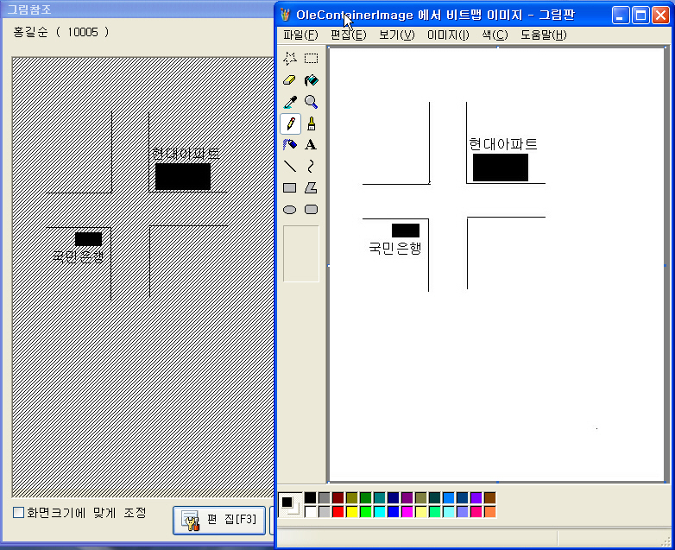The height and width of the screenshot is (550, 675).
Task: Choose the straight Line tool
Action: [x=290, y=167]
